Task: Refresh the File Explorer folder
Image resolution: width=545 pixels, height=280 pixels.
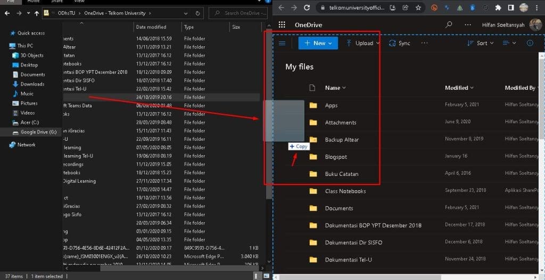Action: pyautogui.click(x=197, y=13)
